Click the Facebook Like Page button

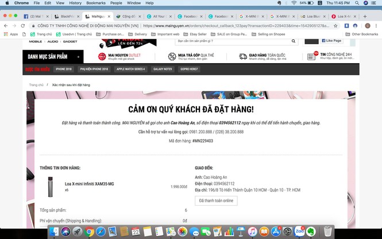point(331,41)
